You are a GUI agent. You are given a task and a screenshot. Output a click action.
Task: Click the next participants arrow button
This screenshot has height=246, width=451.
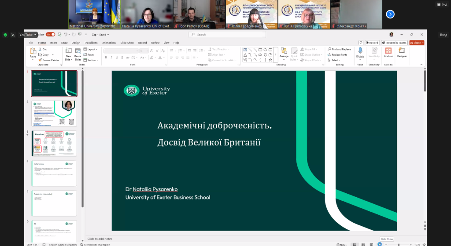[x=390, y=14]
